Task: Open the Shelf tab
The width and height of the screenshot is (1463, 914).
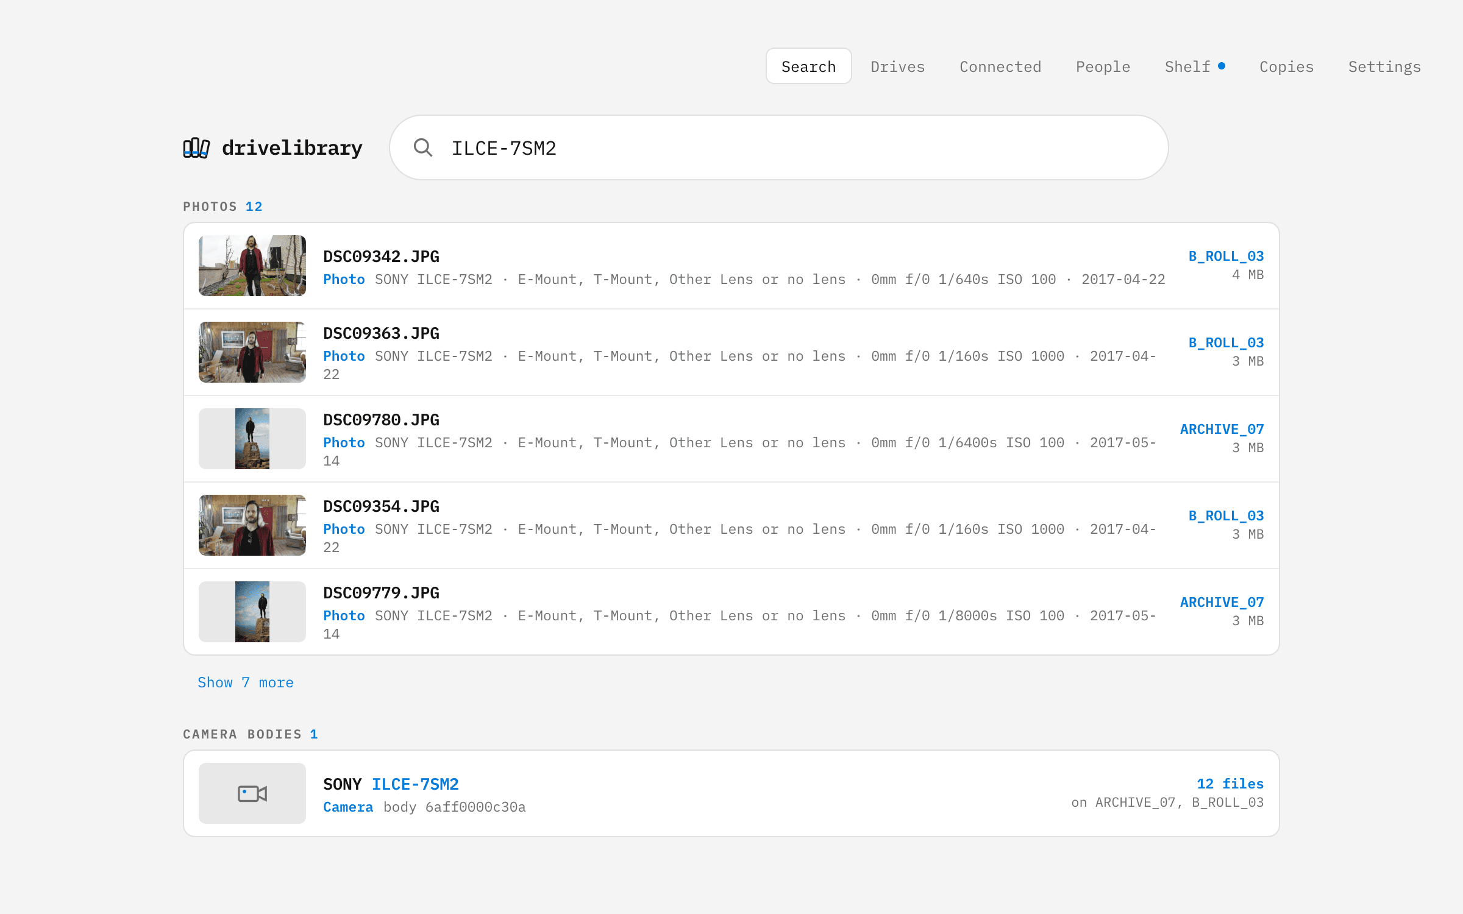Action: [x=1187, y=66]
